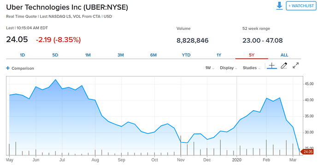
Task: Select the crosshair tool icon
Action: (272, 66)
